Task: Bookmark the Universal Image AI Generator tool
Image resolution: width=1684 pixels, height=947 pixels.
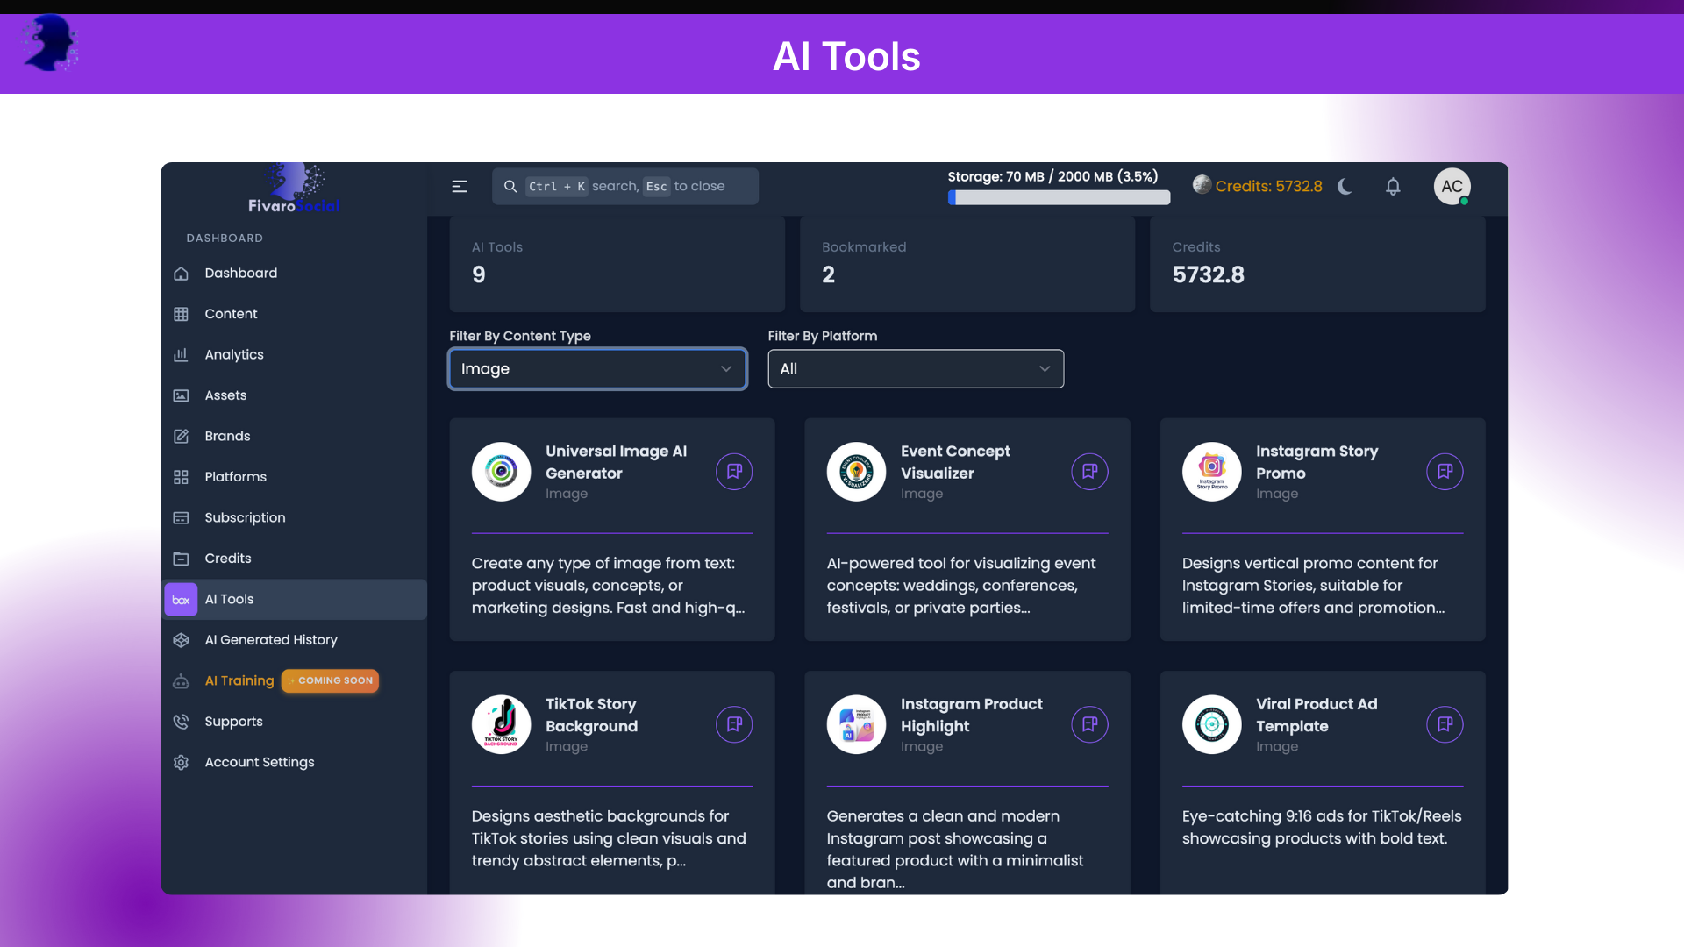Action: tap(734, 472)
